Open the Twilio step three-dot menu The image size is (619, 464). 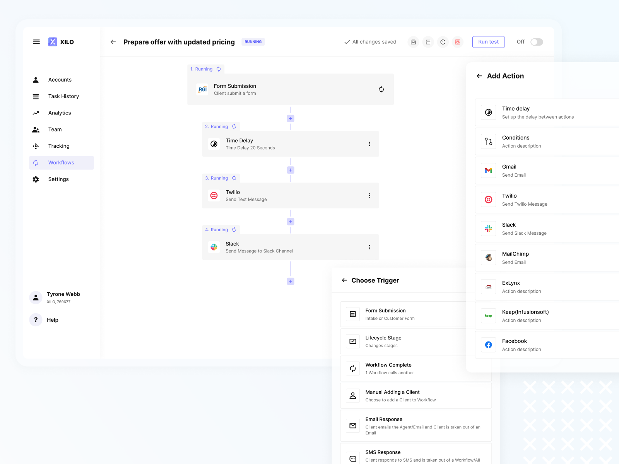click(x=369, y=195)
